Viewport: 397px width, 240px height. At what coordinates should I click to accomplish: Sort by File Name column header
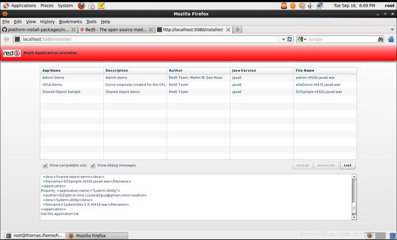[x=325, y=71]
